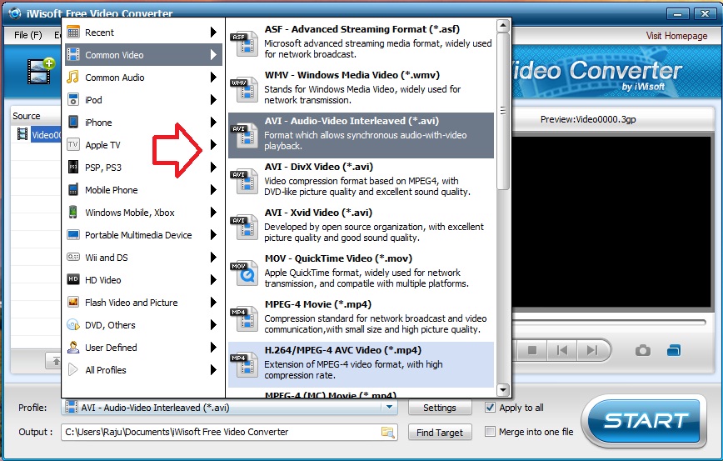Click the Wii and DS controller icon
The width and height of the screenshot is (723, 461).
pos(72,257)
